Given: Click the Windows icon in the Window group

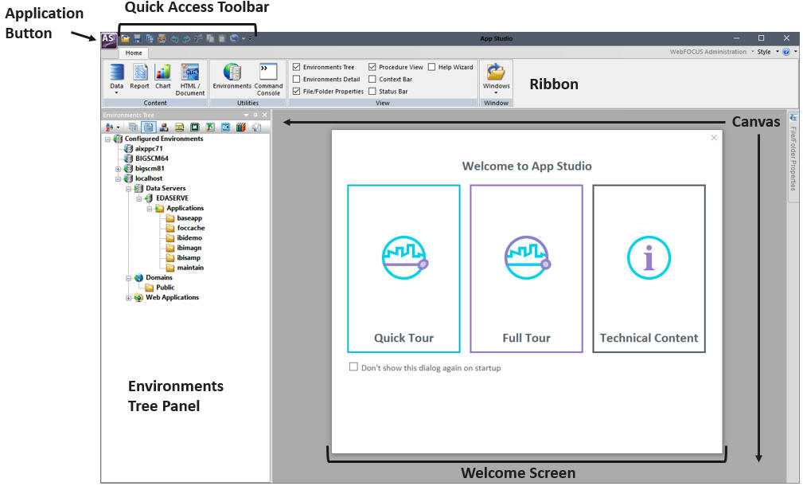Looking at the screenshot, I should [496, 73].
